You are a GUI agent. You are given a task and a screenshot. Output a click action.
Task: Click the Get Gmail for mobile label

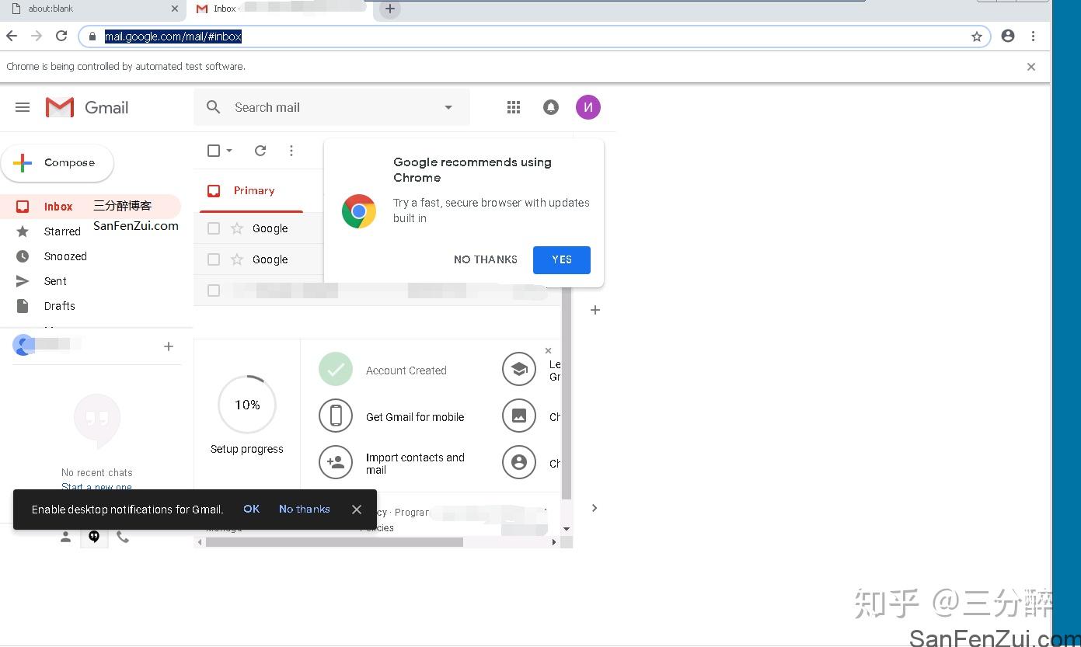coord(415,417)
